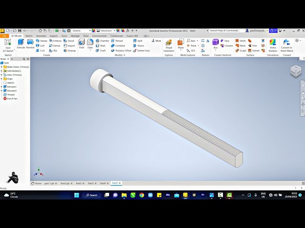Click the Import tool
This screenshot has height=228, width=305.
pyautogui.click(x=69, y=46)
